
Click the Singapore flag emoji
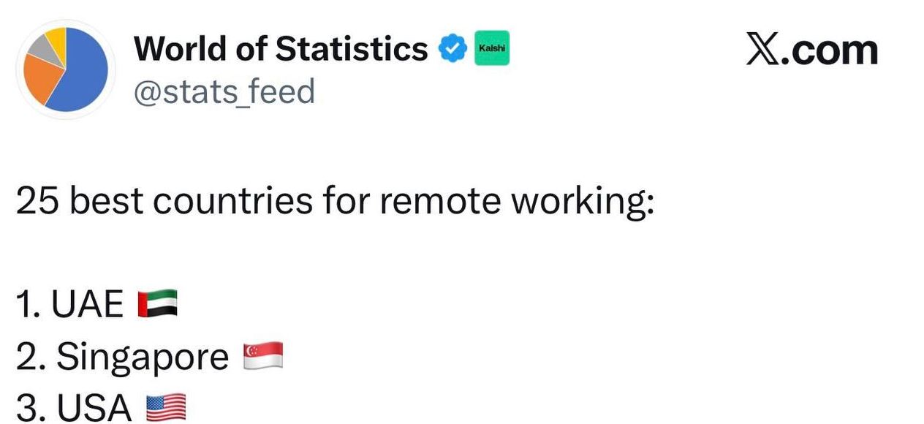click(262, 356)
